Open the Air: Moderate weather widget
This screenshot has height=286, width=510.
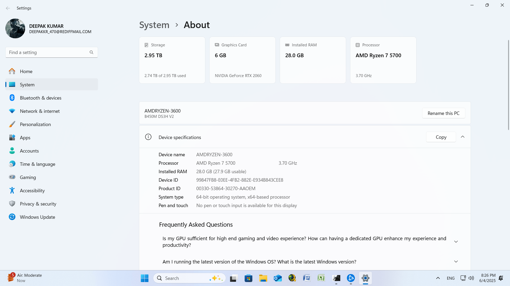pyautogui.click(x=25, y=278)
